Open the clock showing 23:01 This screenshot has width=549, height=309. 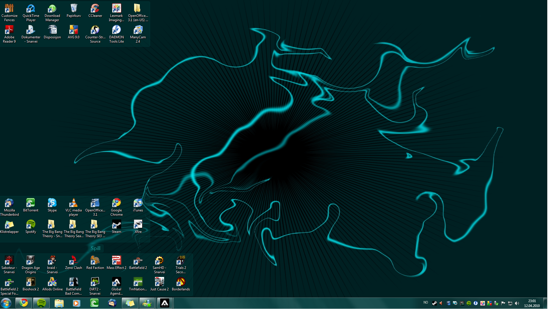click(532, 303)
